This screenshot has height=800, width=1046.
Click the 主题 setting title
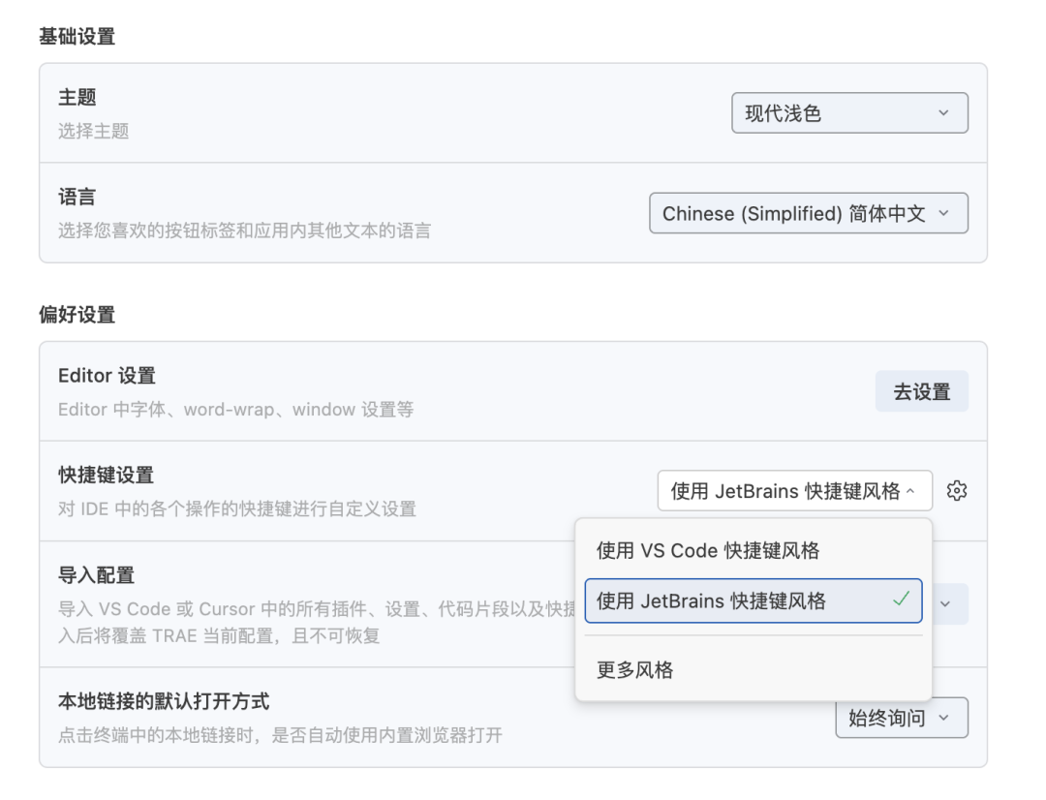pyautogui.click(x=77, y=98)
